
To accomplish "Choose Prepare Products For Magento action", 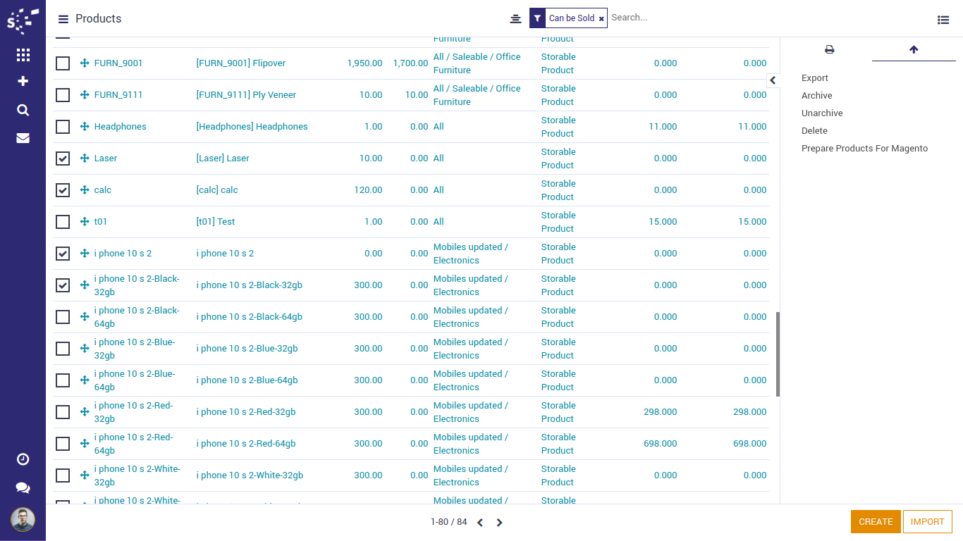I will [864, 149].
